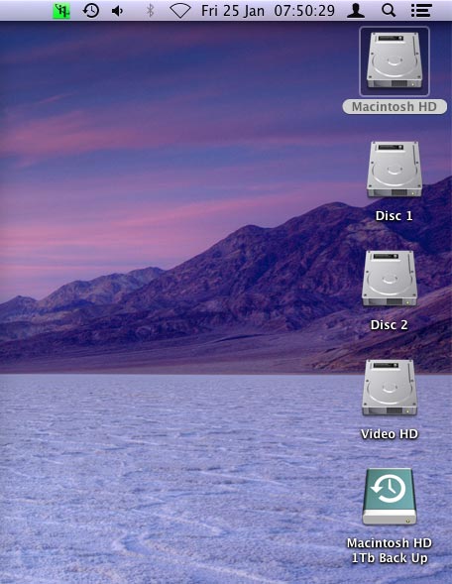Select the Disc 1 drive icon
This screenshot has width=452, height=584.
pyautogui.click(x=395, y=170)
